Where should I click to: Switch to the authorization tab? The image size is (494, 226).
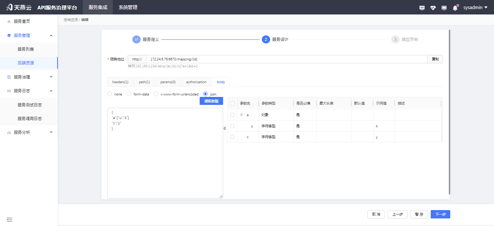196,82
